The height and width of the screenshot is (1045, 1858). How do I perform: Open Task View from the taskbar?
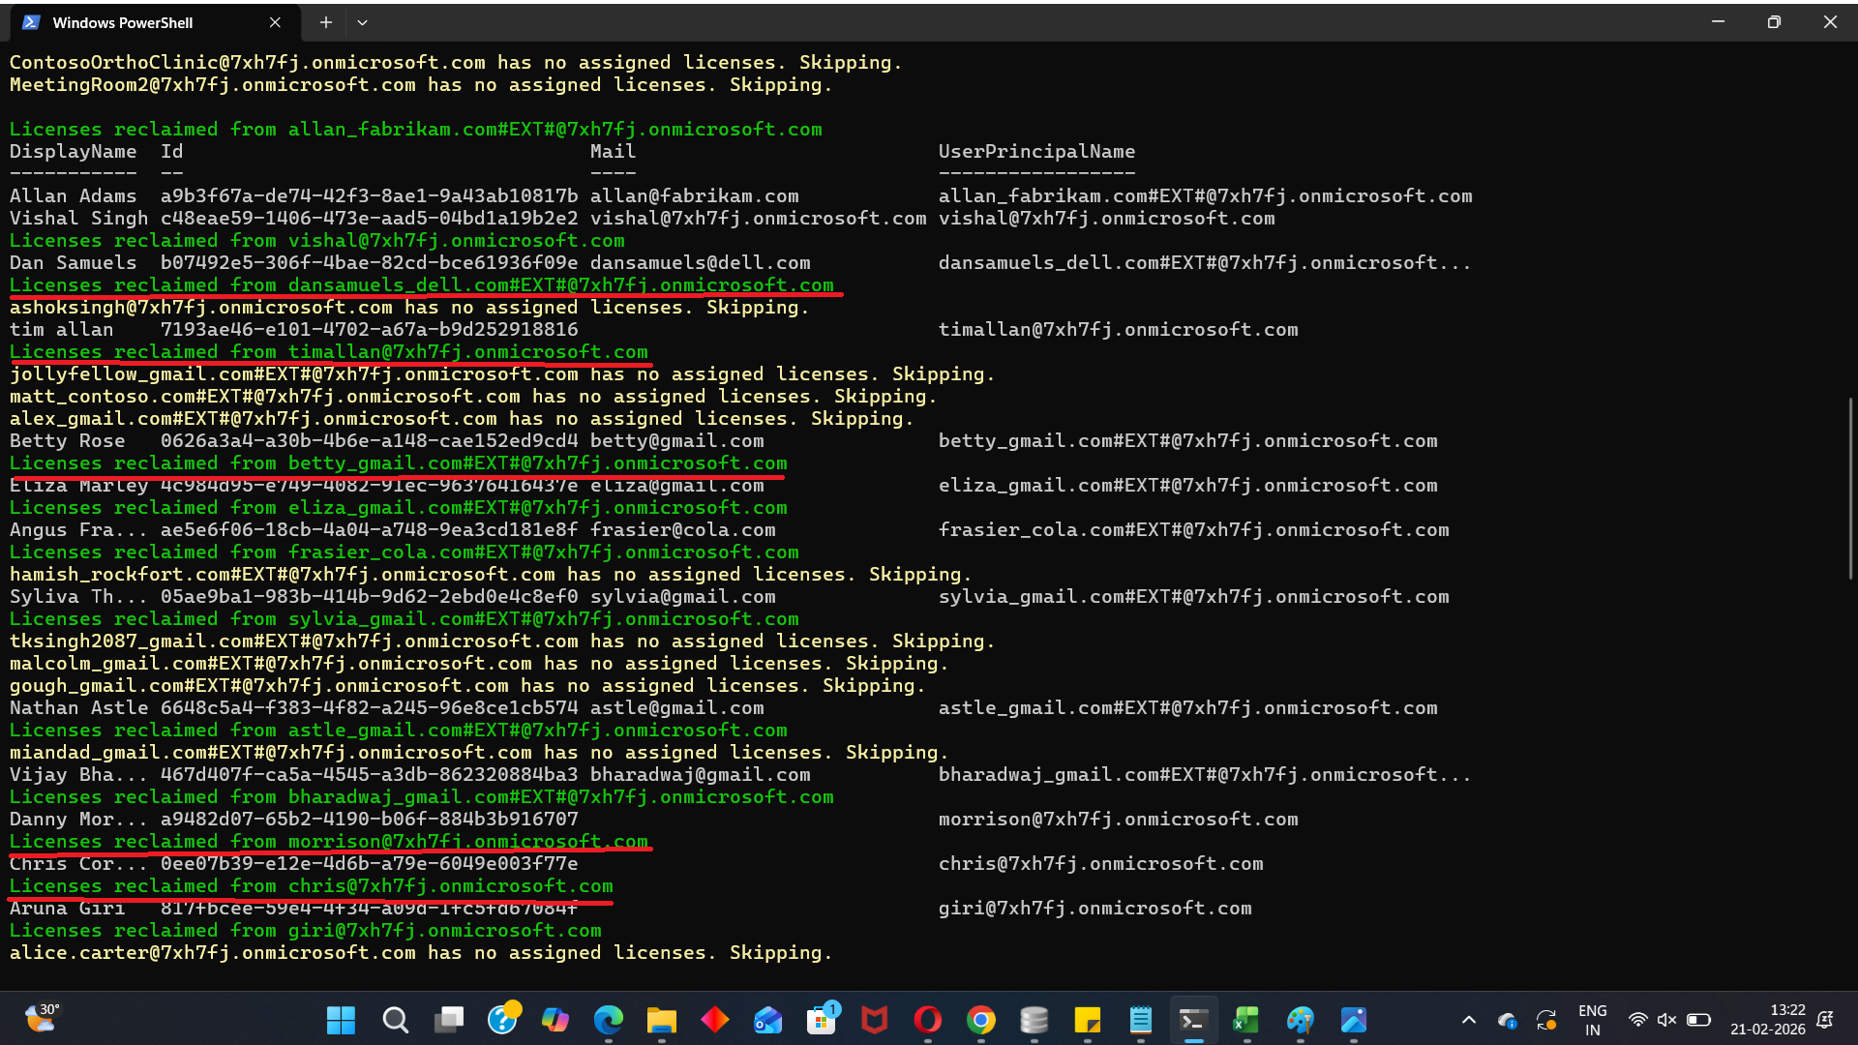click(x=449, y=1020)
